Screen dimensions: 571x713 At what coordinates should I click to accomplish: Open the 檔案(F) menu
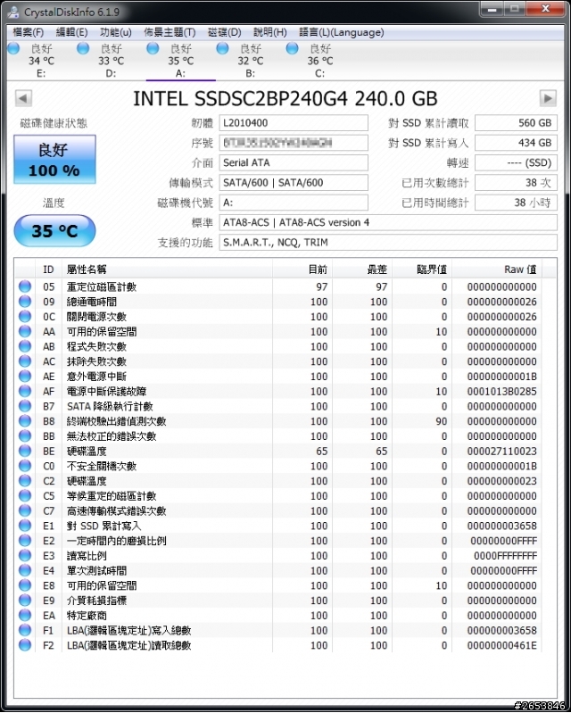point(29,32)
